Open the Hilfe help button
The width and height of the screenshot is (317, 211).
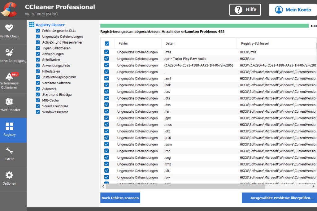coord(245,10)
